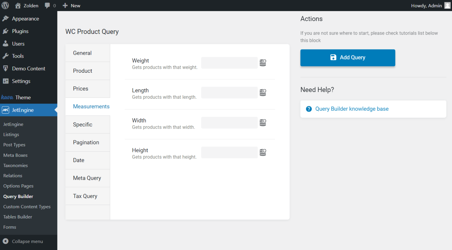Click the dynamic data icon for Height

(x=263, y=152)
